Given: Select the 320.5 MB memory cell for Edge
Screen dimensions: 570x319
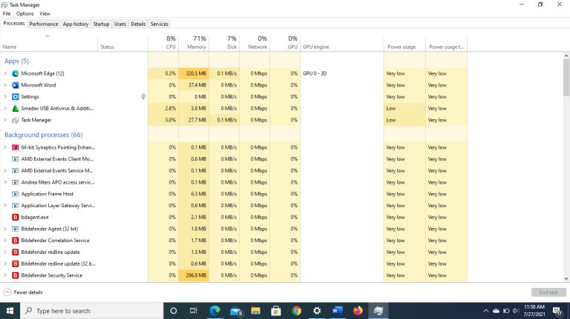Looking at the screenshot, I should (x=194, y=73).
